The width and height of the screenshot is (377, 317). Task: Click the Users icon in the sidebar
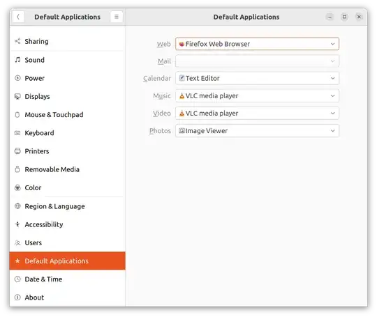point(17,242)
